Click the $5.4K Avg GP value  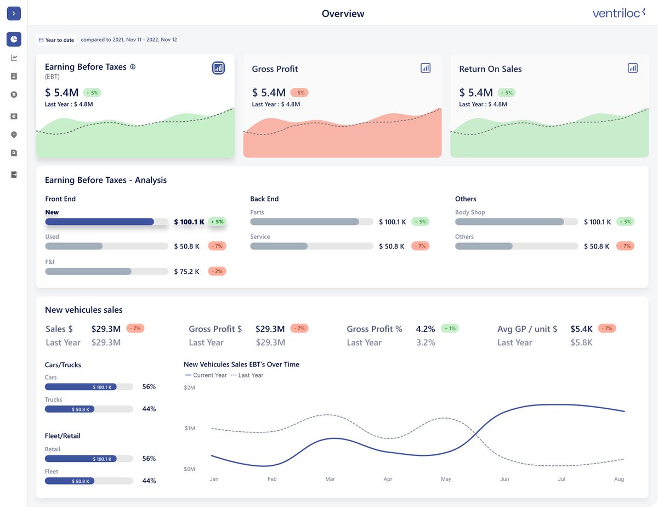581,329
